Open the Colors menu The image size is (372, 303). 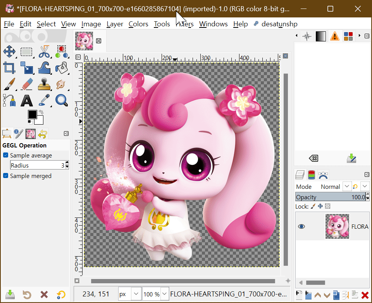138,24
